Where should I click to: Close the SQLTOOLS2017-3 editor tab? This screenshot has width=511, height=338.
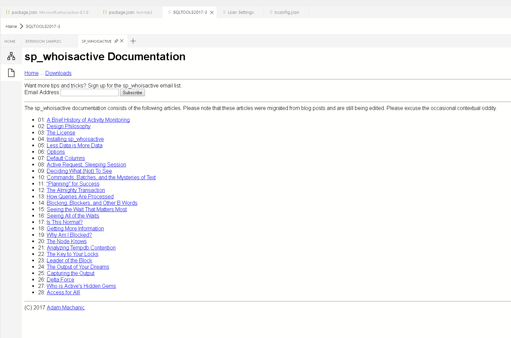(212, 12)
